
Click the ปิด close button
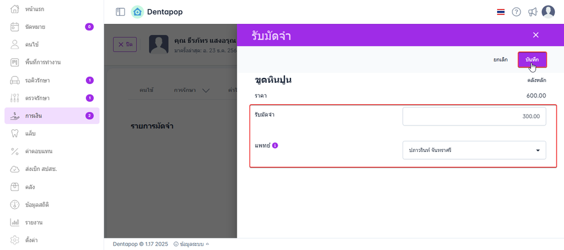click(125, 45)
